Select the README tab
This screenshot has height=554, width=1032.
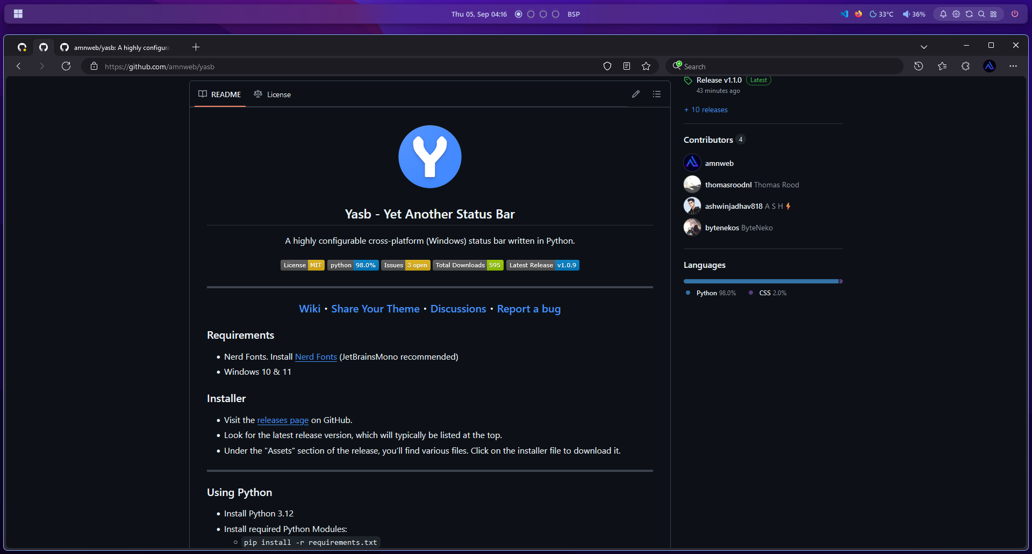(x=220, y=94)
